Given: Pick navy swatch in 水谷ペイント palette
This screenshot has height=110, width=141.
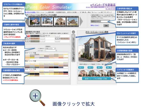Looking at the screenshot, I should pos(66,72).
